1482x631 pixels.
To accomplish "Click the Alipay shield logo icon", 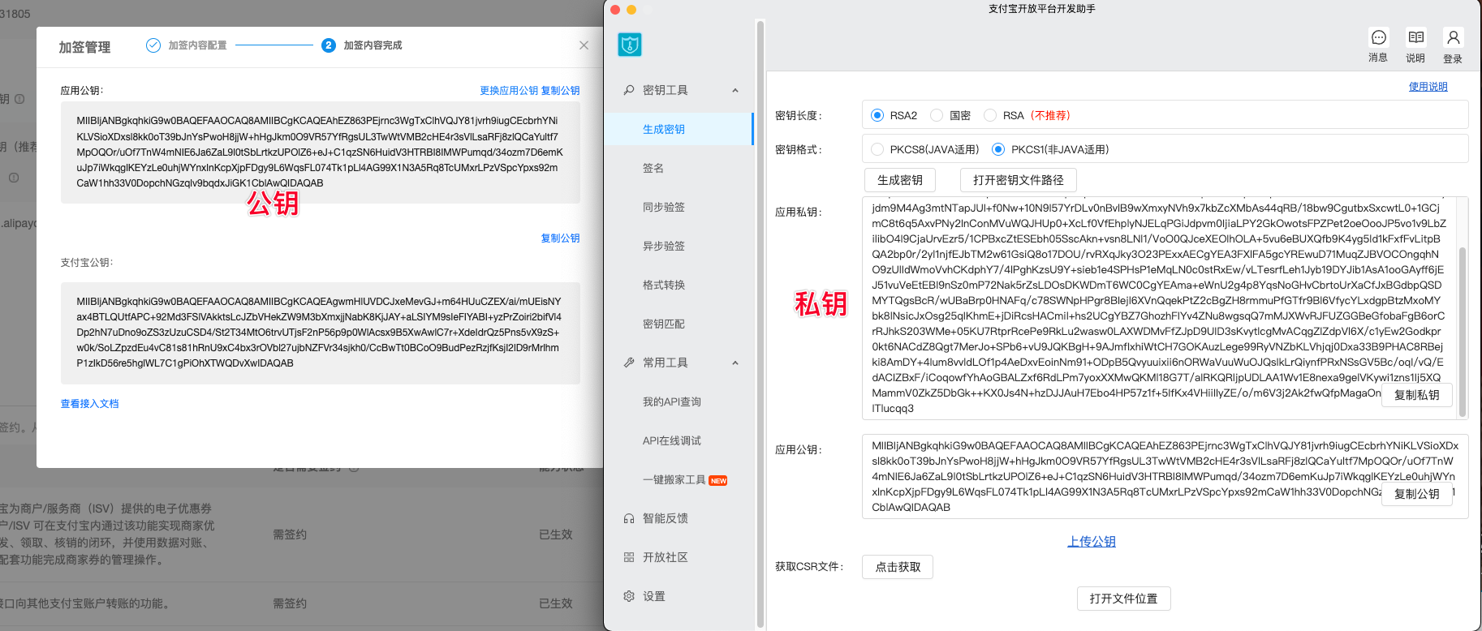I will pos(630,45).
